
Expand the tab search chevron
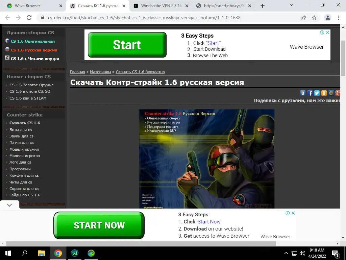pos(292,5)
